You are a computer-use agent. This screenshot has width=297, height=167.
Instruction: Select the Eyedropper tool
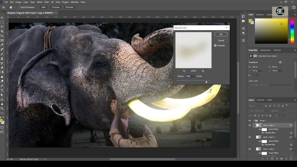click(x=2, y=45)
